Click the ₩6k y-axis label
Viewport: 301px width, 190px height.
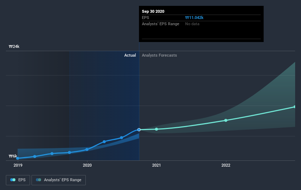pos(13,156)
